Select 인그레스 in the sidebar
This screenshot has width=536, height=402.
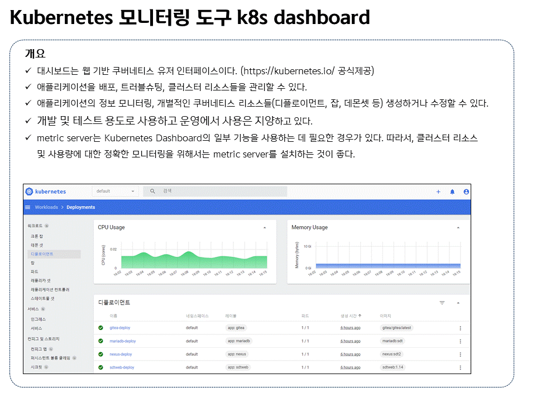(x=39, y=319)
